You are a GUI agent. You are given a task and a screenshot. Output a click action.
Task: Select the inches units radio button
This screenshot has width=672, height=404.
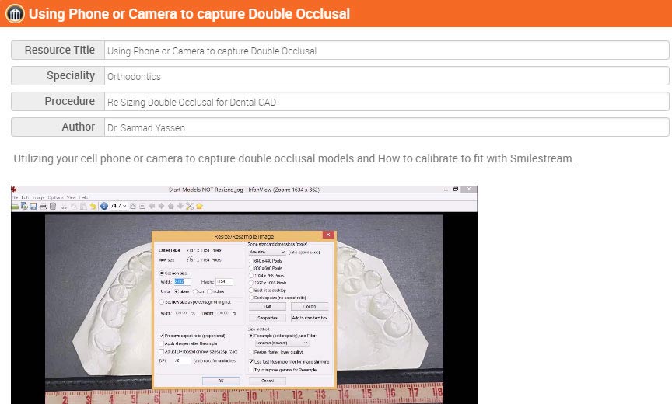[x=209, y=291]
